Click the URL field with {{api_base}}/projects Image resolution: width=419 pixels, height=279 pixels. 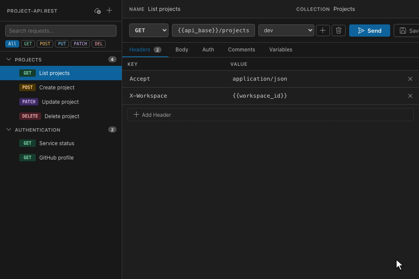click(213, 31)
